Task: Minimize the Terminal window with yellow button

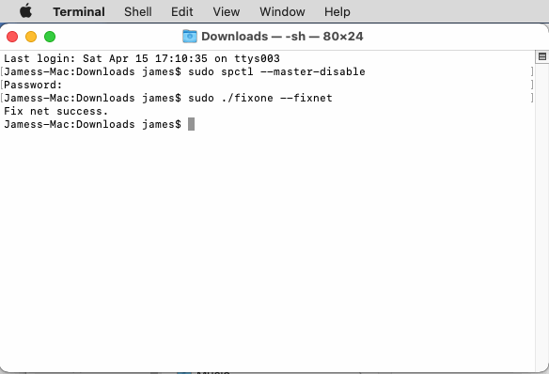Action: [31, 37]
